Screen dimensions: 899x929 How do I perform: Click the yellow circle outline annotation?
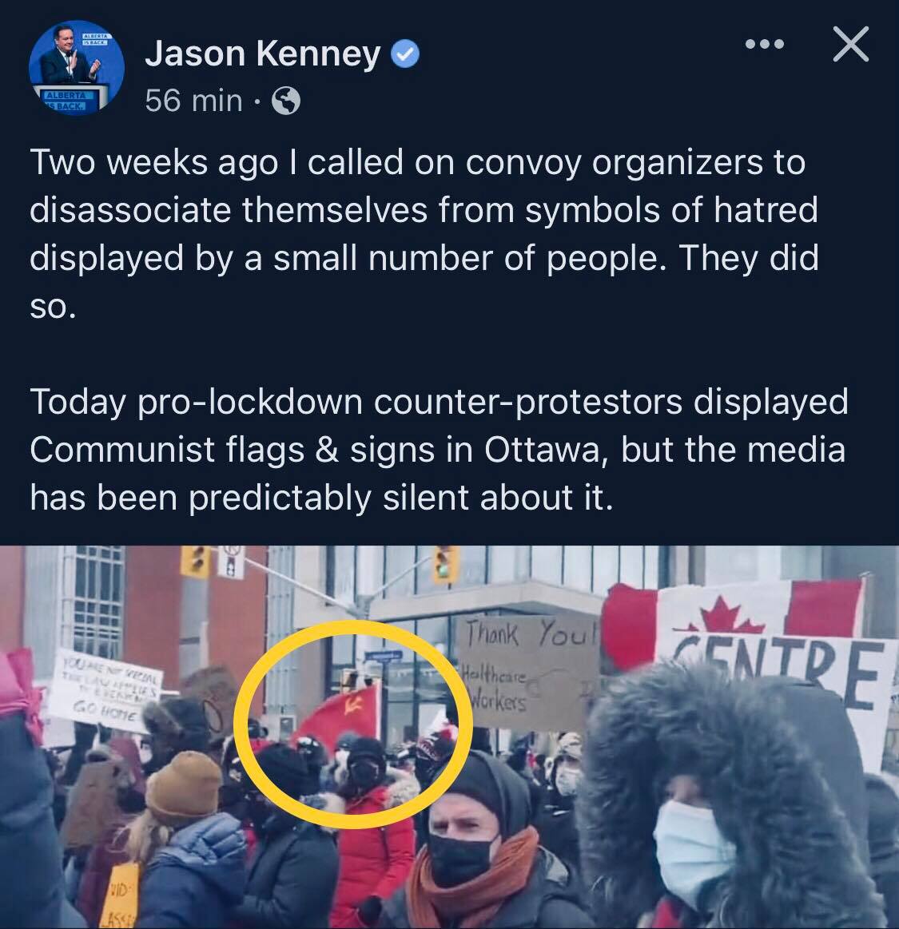tap(353, 724)
